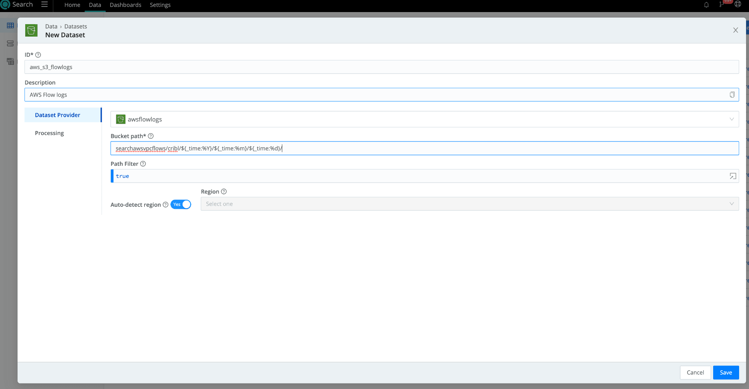Click the Save button
Viewport: 749px width, 389px height.
coord(726,373)
